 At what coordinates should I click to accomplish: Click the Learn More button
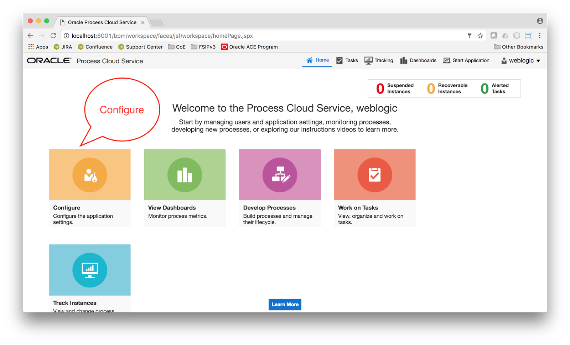285,304
